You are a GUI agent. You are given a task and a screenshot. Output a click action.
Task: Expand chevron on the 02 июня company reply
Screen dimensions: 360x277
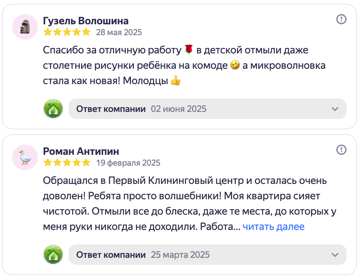[335, 109]
